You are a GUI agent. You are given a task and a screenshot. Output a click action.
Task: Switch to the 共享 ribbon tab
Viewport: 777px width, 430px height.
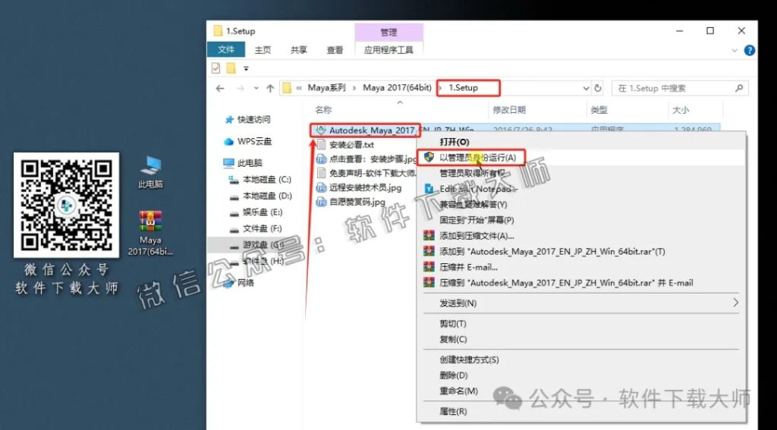299,50
